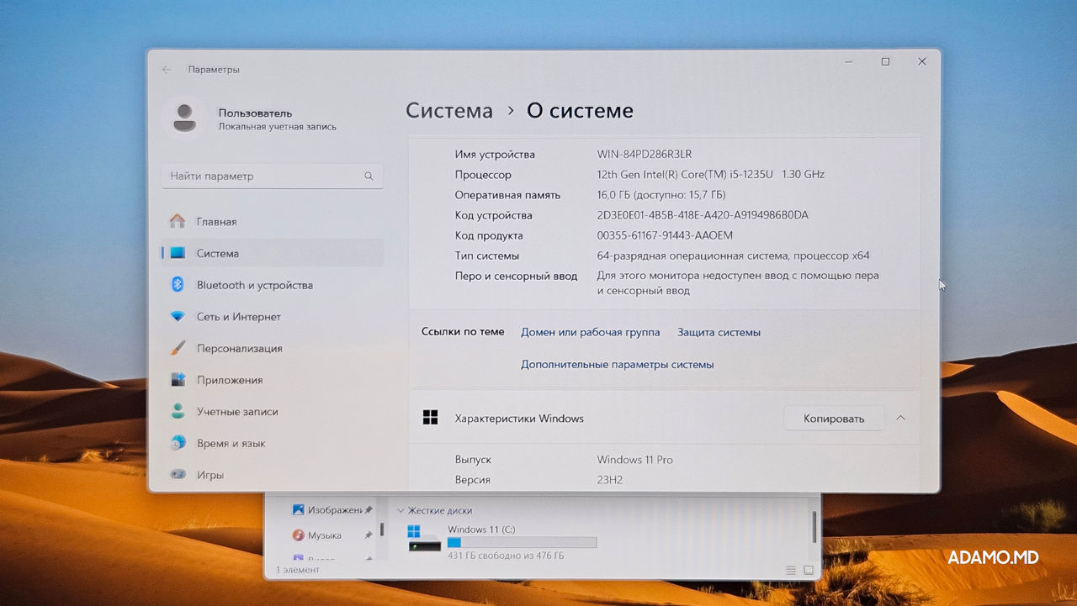
Task: Click the pin icon next to Музыка
Action: pos(369,535)
